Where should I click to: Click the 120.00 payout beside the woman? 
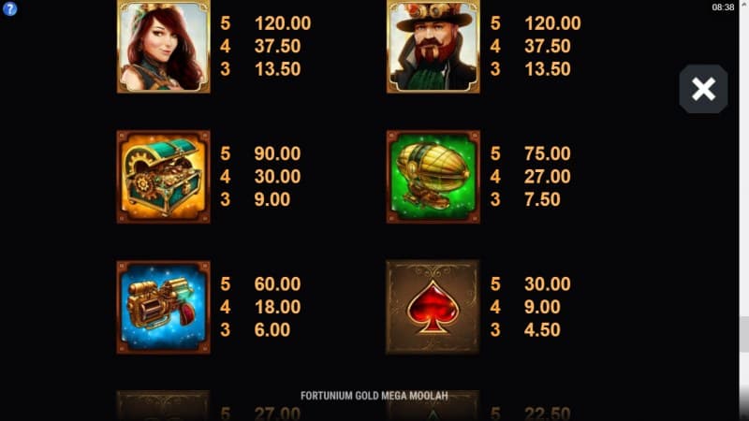tap(283, 23)
